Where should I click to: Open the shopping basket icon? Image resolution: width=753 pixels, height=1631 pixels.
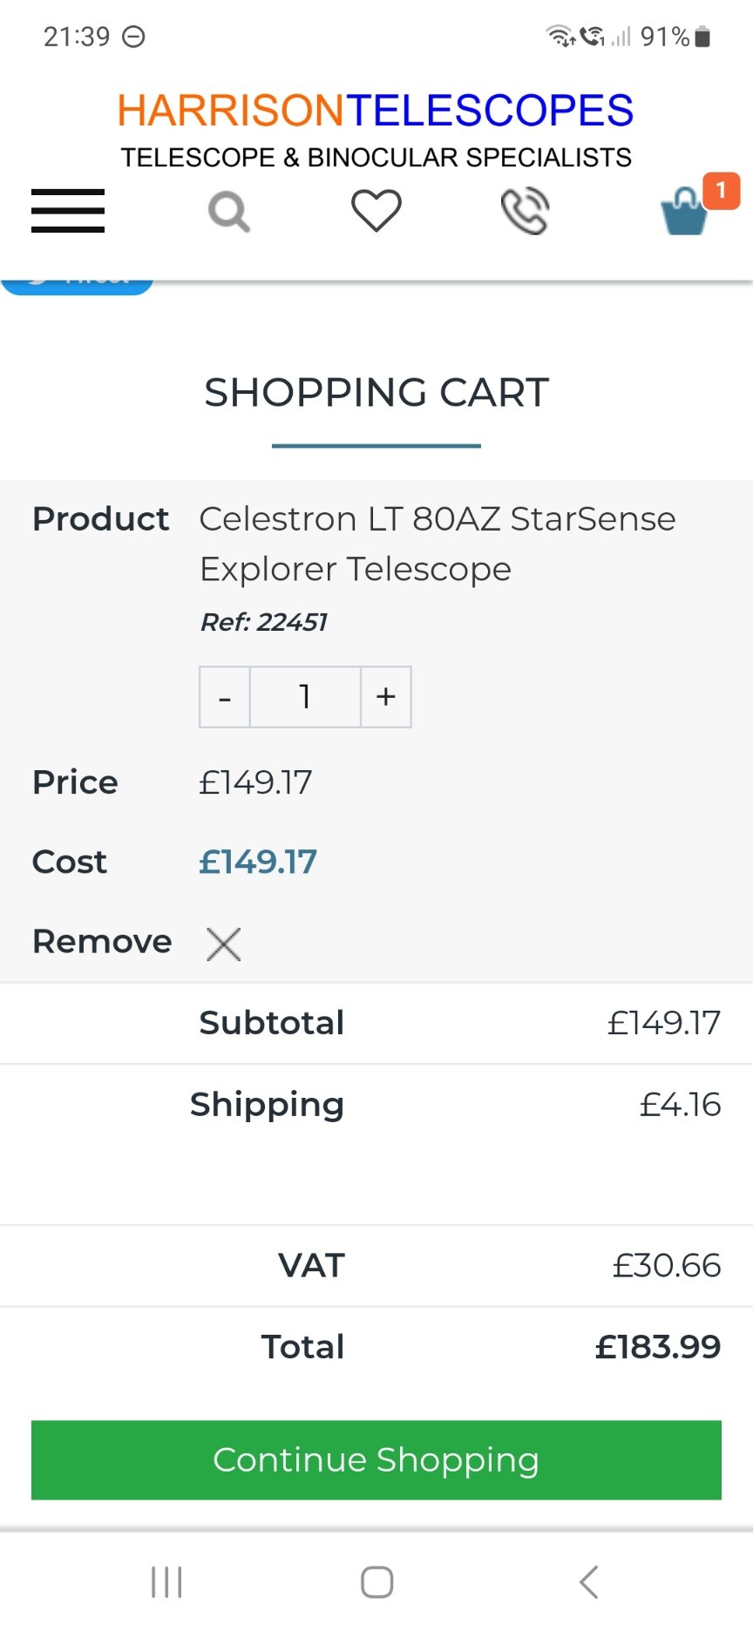[x=685, y=213]
